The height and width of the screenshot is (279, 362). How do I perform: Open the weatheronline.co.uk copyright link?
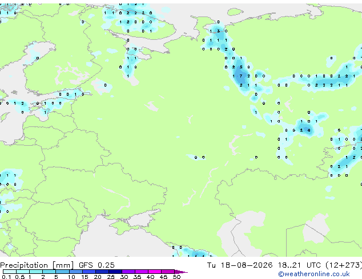(x=314, y=274)
